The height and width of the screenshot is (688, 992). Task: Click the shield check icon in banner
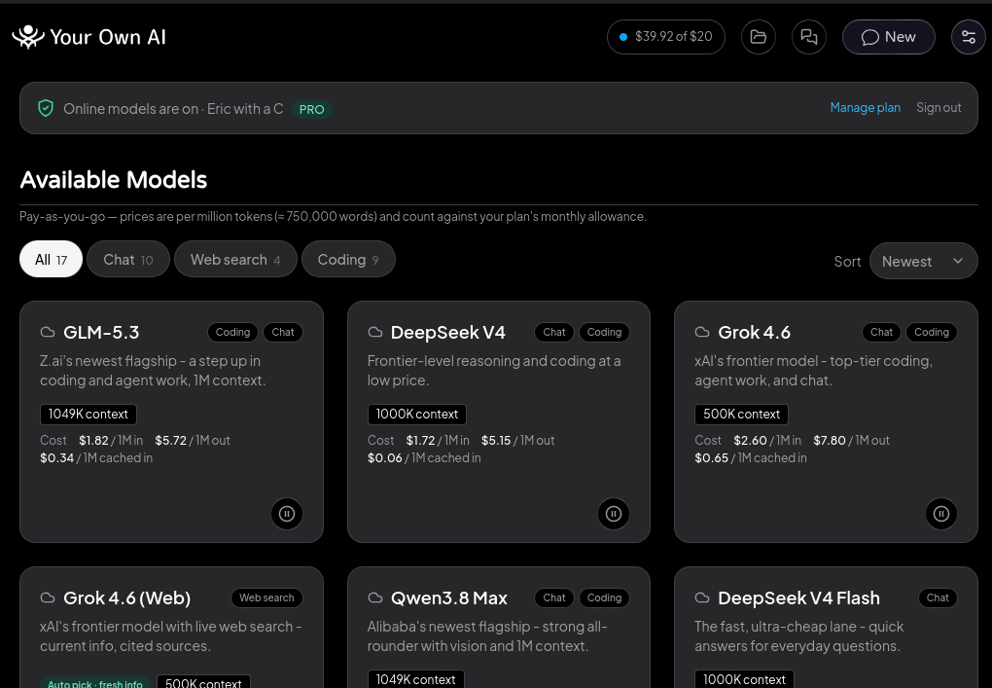point(46,108)
